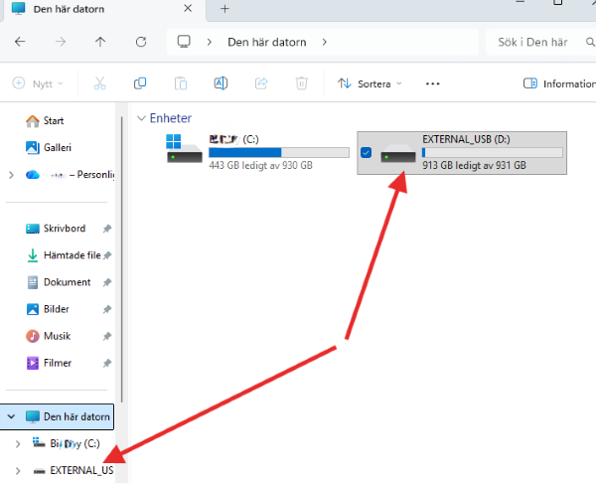Close the Den här datorn tab
Viewport: 596px width, 485px height.
click(x=188, y=8)
